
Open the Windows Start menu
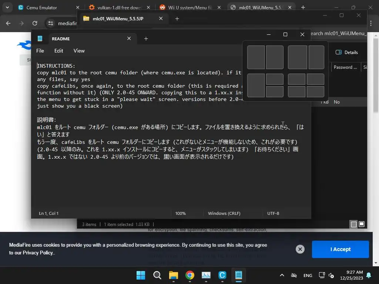141,275
